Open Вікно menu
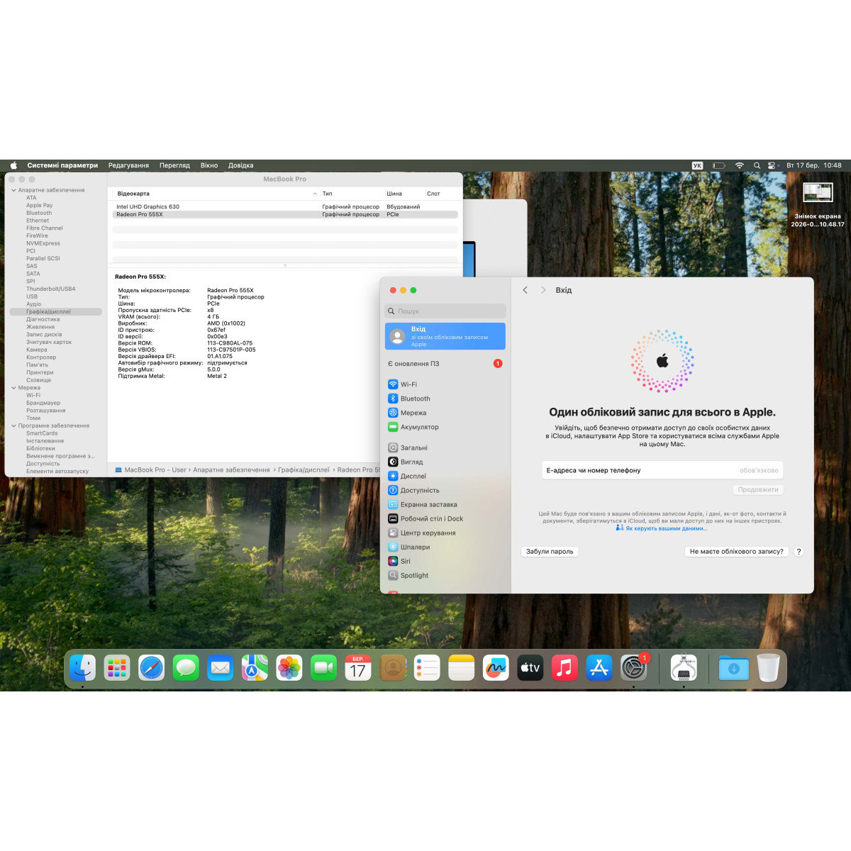Viewport: 851px width, 851px height. (209, 165)
